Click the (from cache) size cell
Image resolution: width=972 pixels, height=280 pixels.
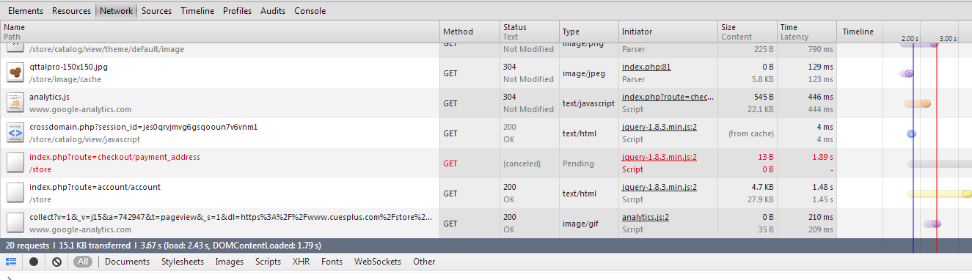pyautogui.click(x=751, y=133)
